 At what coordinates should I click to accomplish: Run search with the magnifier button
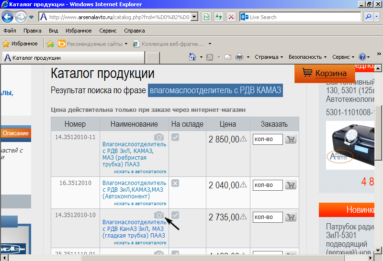pyautogui.click(x=368, y=17)
